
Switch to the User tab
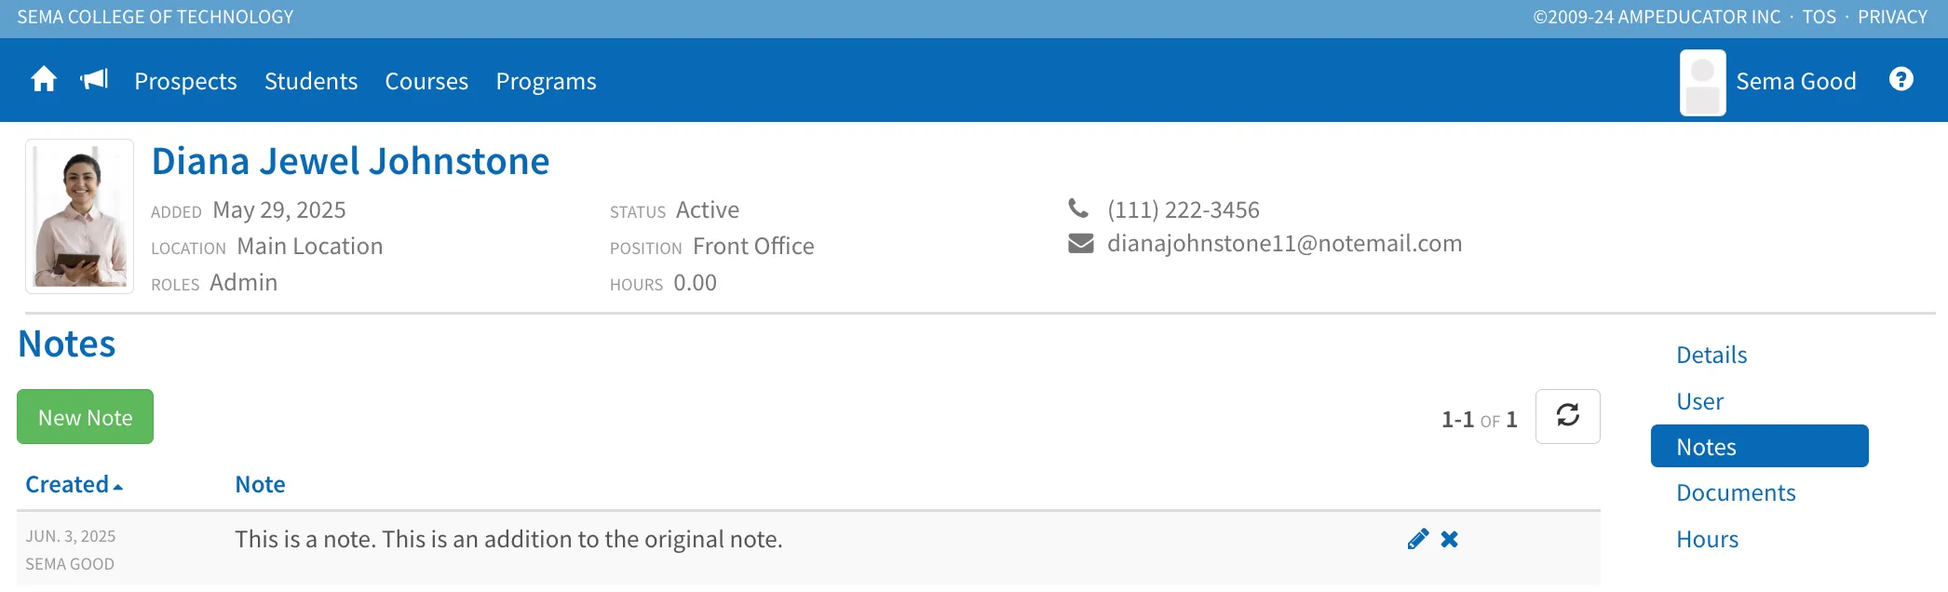pos(1700,401)
